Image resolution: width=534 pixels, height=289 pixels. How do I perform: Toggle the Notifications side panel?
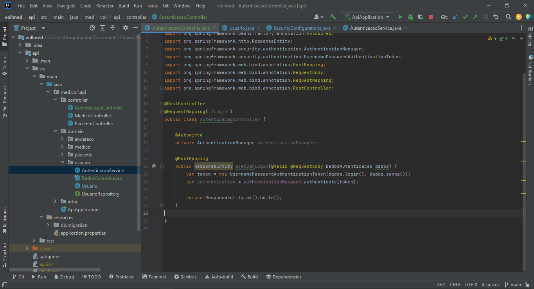[530, 70]
